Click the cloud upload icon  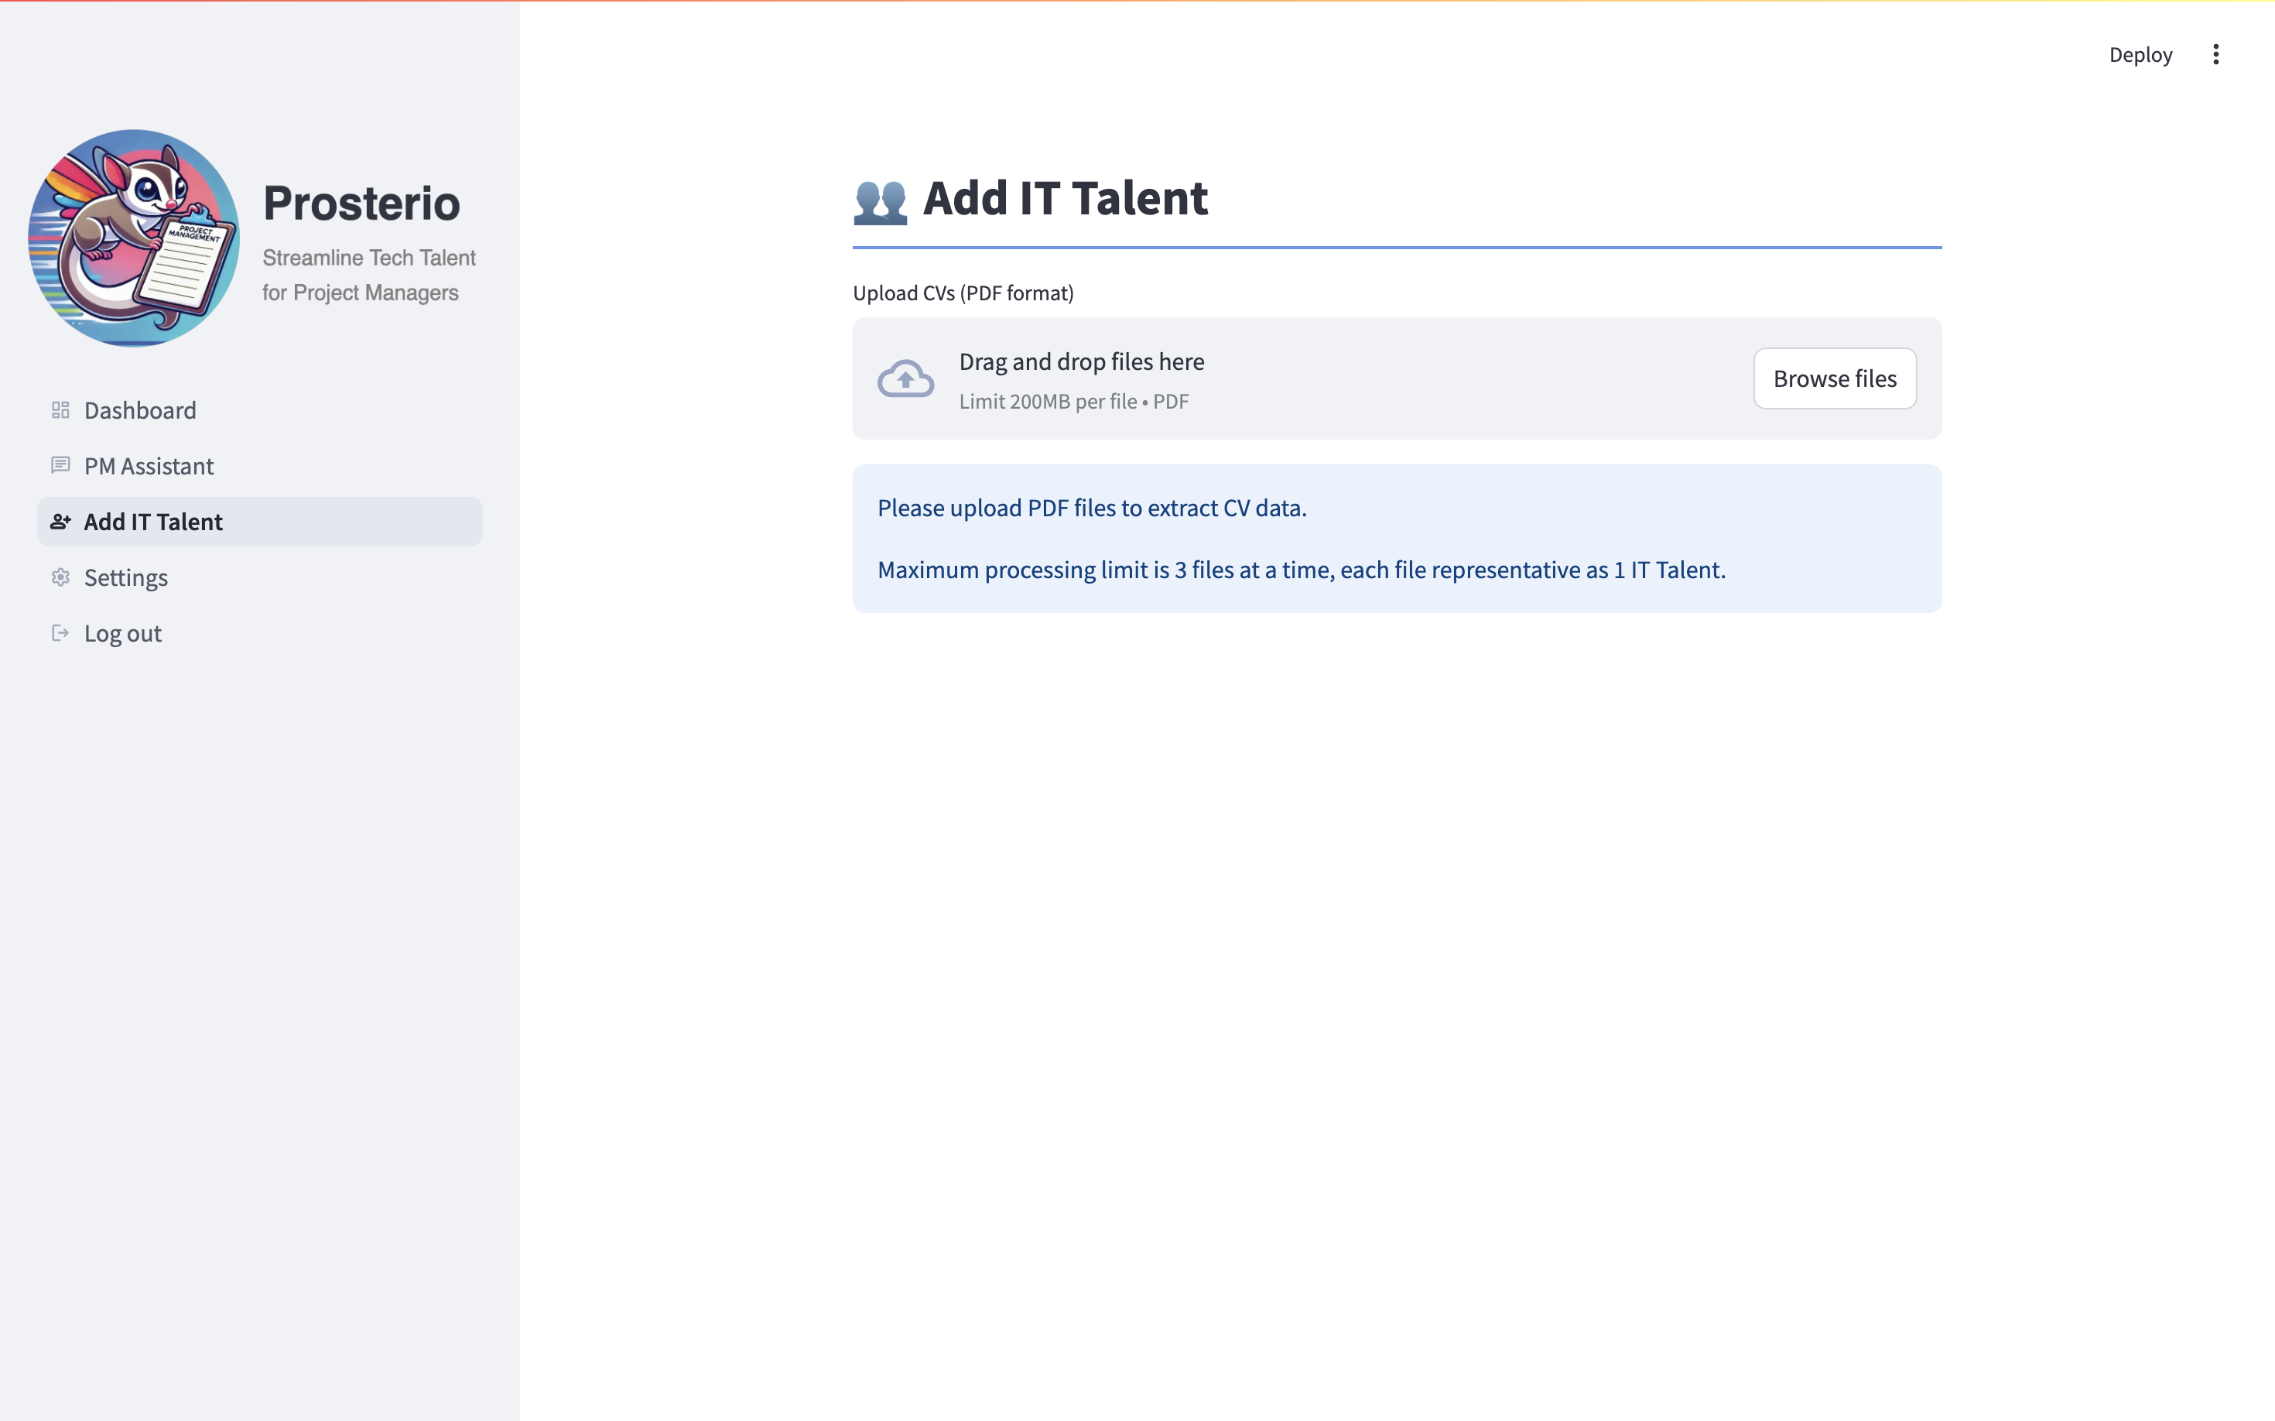click(905, 378)
